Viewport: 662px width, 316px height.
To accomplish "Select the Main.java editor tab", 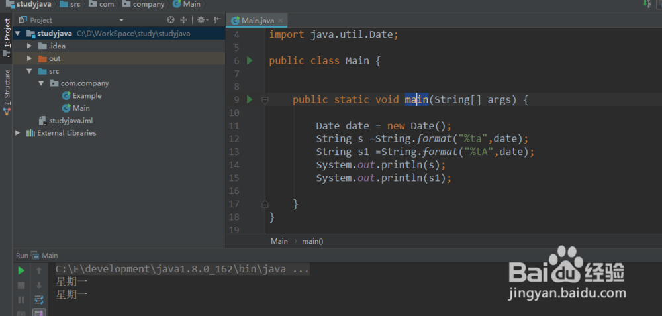I will pos(257,21).
